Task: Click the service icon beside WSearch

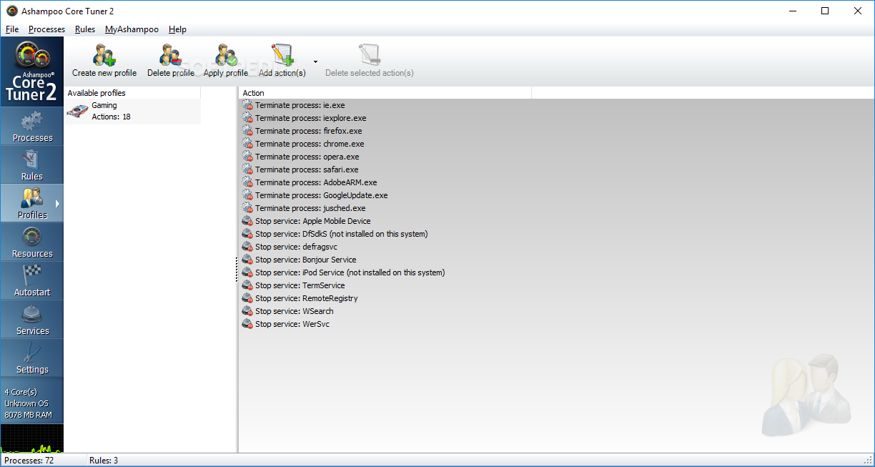Action: tap(247, 311)
